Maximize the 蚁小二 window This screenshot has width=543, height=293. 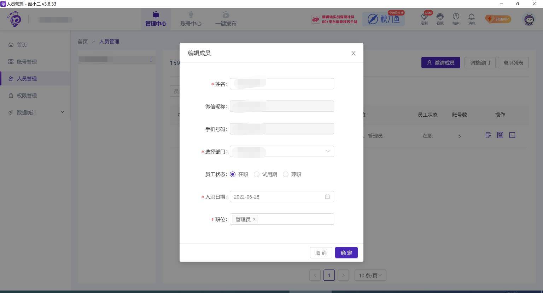pyautogui.click(x=518, y=4)
